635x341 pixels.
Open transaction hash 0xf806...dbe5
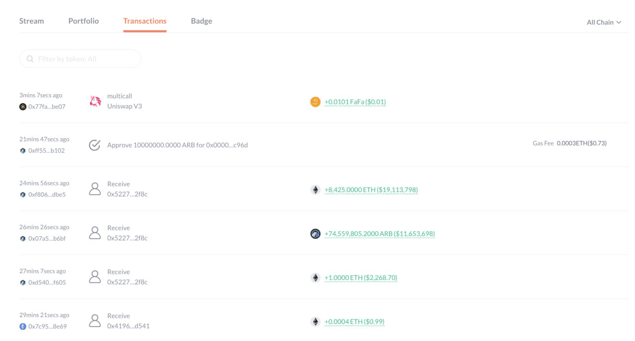47,195
